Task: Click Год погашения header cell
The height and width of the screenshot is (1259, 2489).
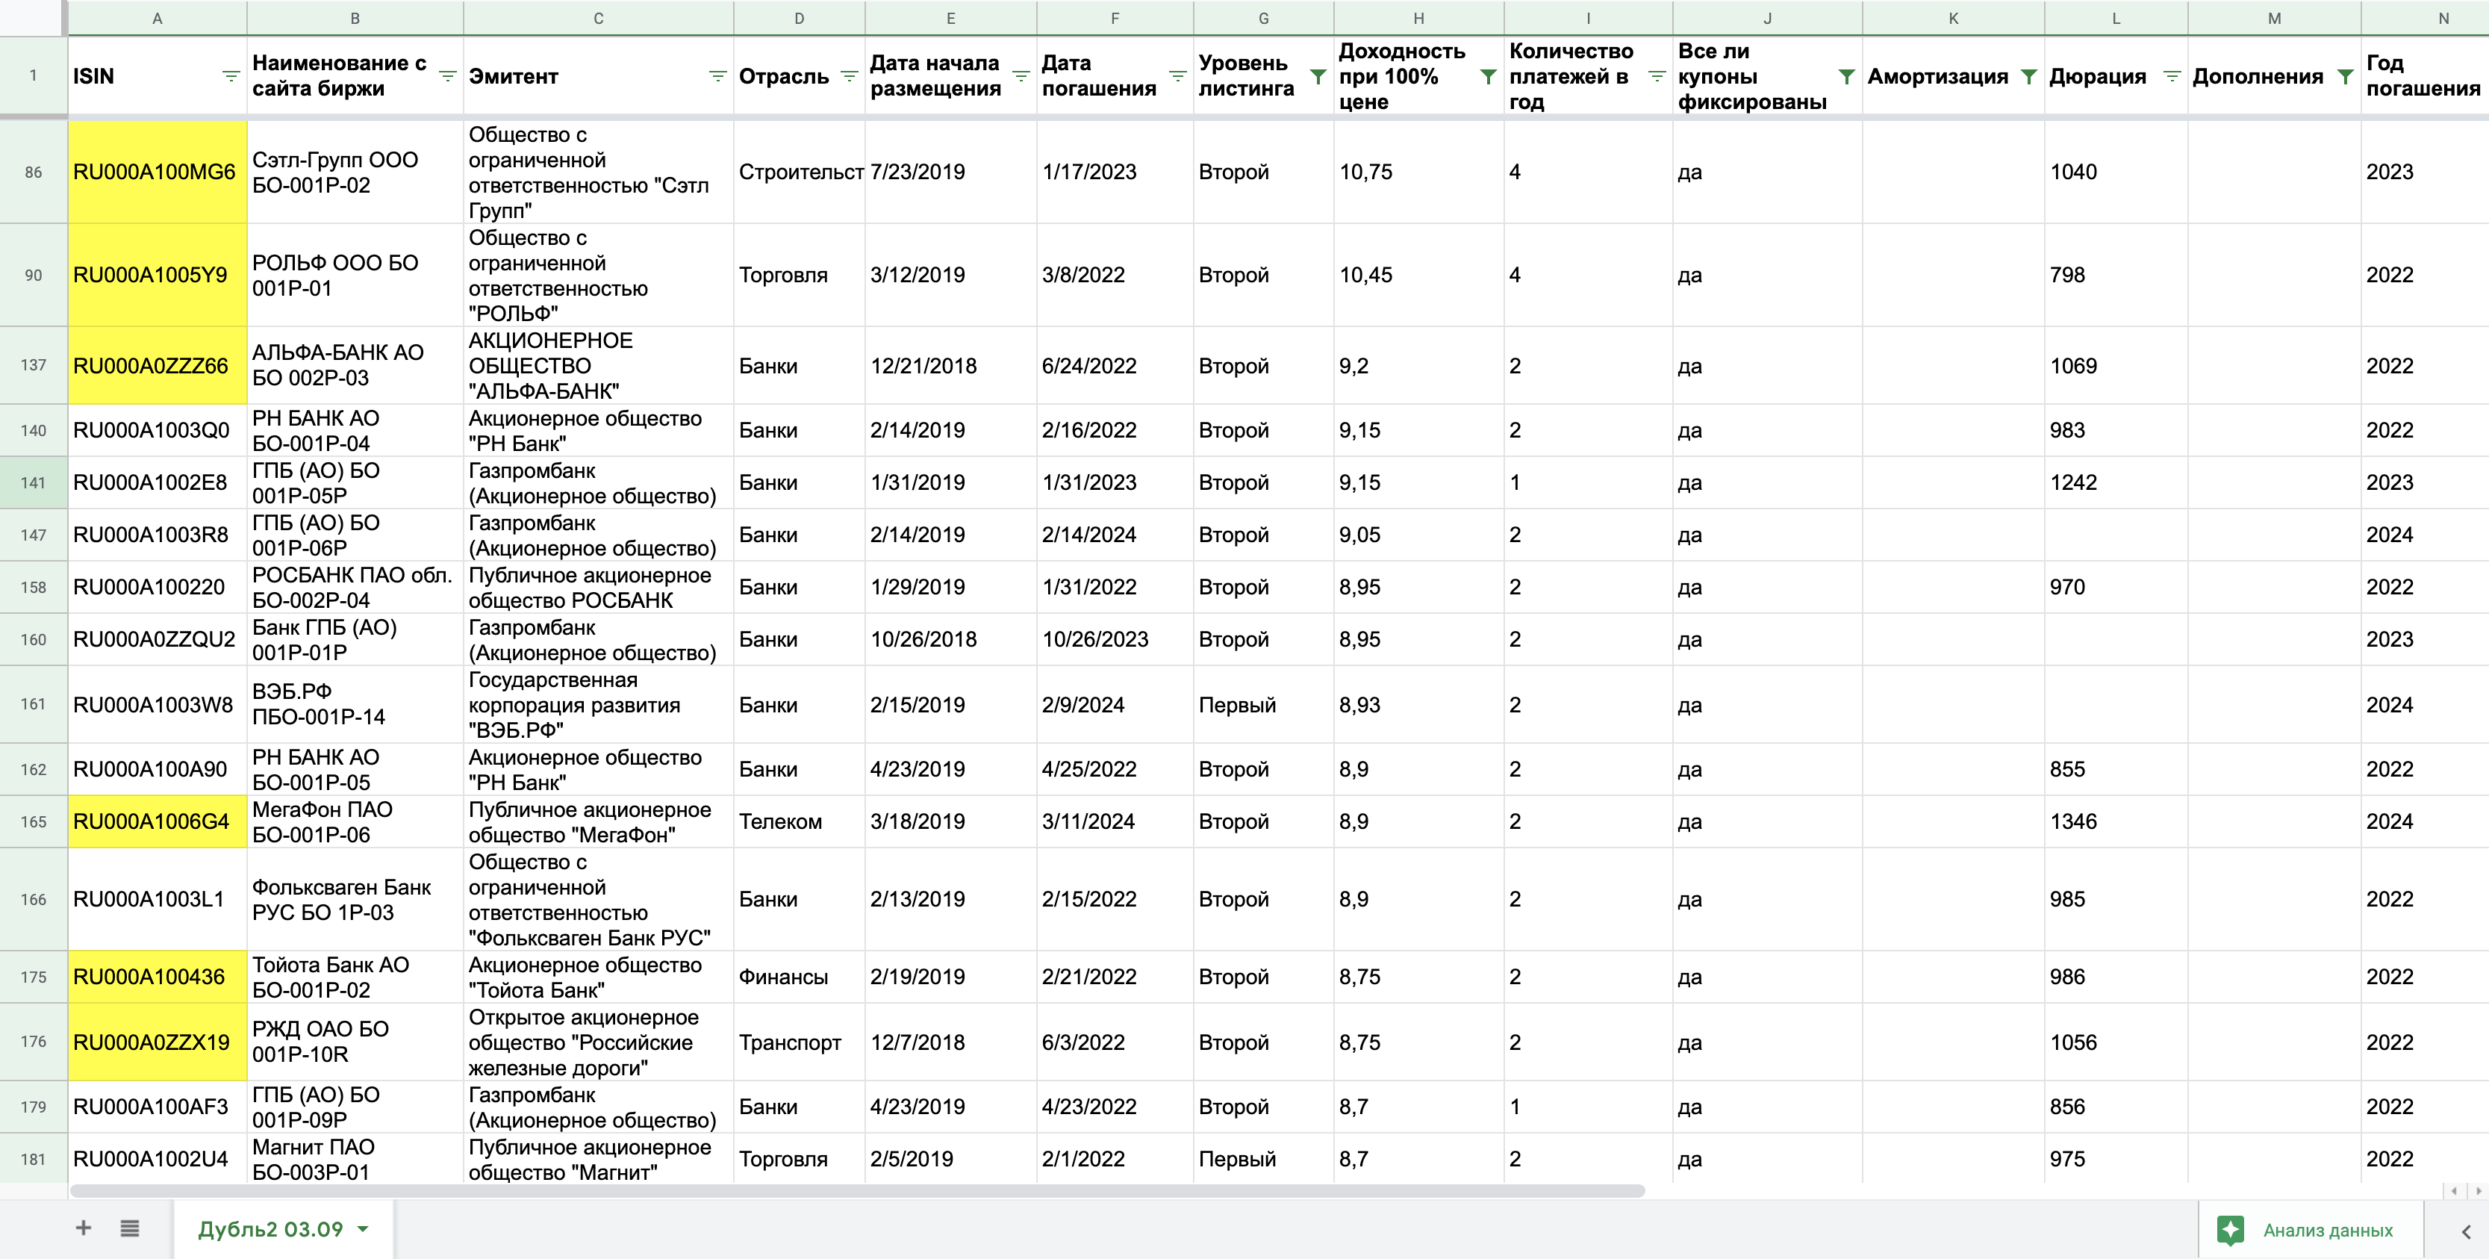Action: click(2424, 76)
